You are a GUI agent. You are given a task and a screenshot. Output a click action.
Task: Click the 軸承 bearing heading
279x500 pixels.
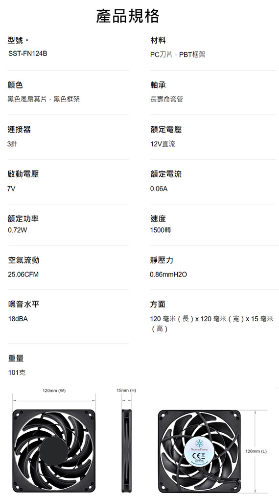point(158,85)
